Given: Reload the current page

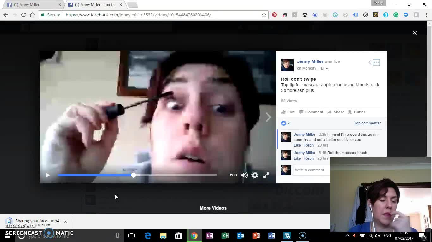Looking at the screenshot, I should [23, 15].
